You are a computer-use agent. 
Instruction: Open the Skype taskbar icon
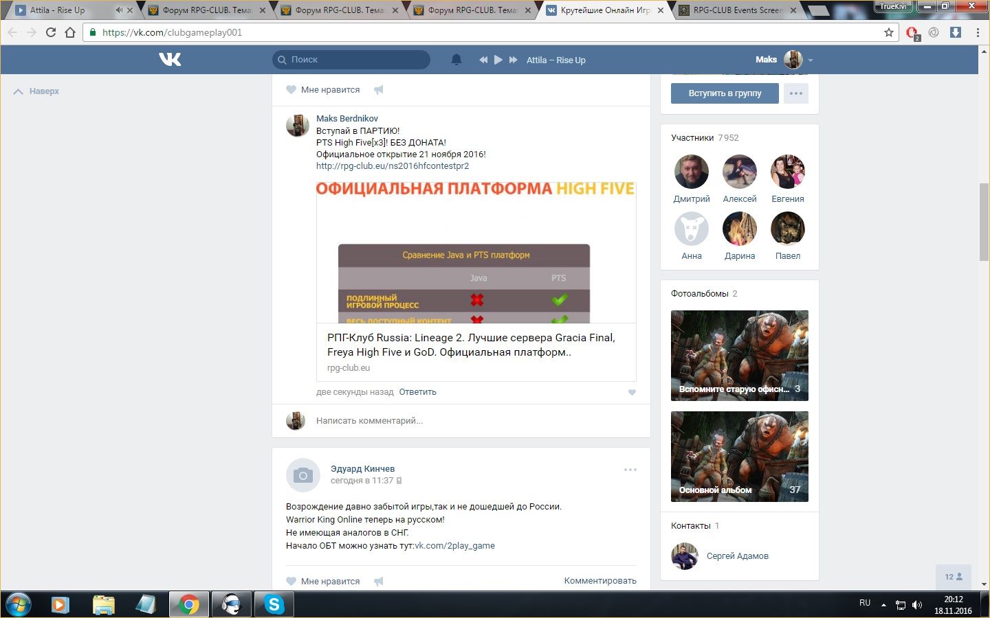[x=274, y=604]
